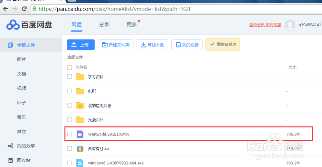Check the box for 电影 folder
The width and height of the screenshot is (322, 167).
pyautogui.click(x=70, y=91)
